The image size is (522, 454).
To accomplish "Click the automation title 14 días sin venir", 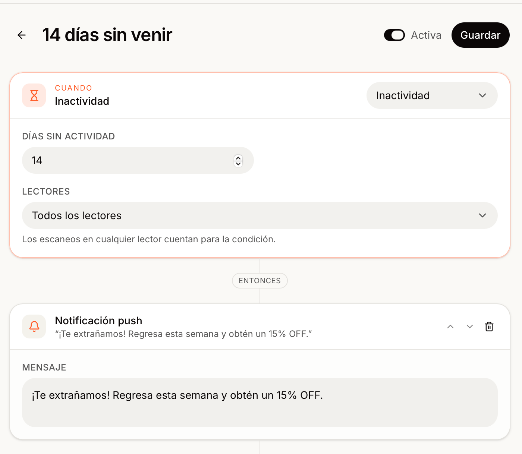I will [x=107, y=35].
